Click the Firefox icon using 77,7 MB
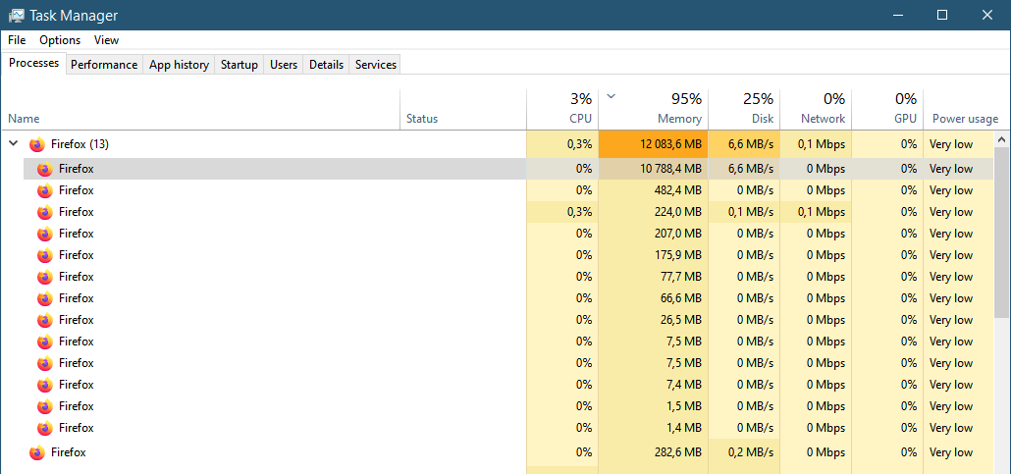 [44, 277]
